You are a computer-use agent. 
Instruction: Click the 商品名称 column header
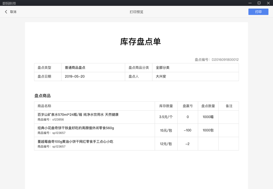point(44,106)
